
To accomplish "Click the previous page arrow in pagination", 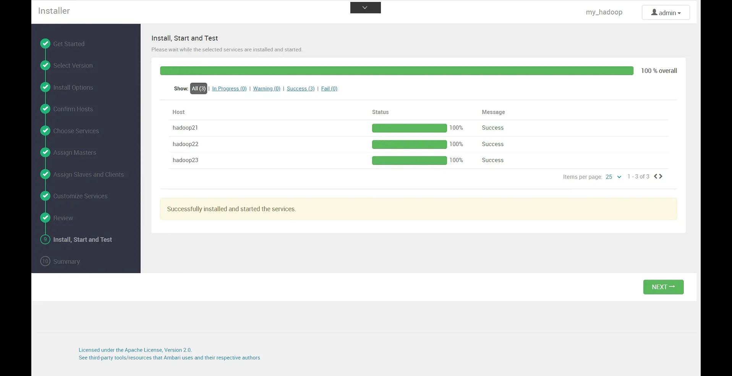I will click(x=656, y=176).
